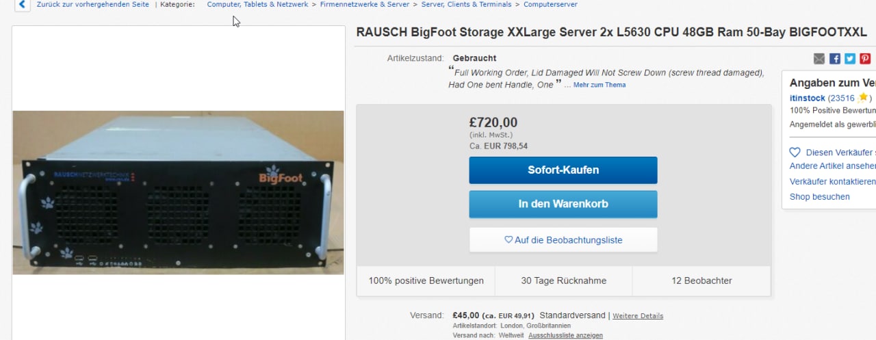Add item via In den Warenkorb

coord(563,204)
